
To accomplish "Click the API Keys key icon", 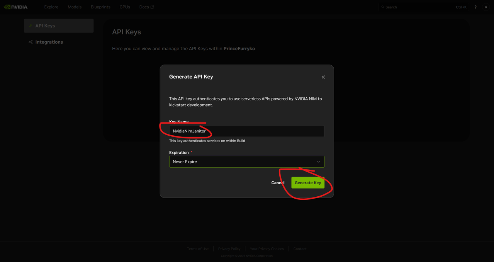I will click(31, 26).
